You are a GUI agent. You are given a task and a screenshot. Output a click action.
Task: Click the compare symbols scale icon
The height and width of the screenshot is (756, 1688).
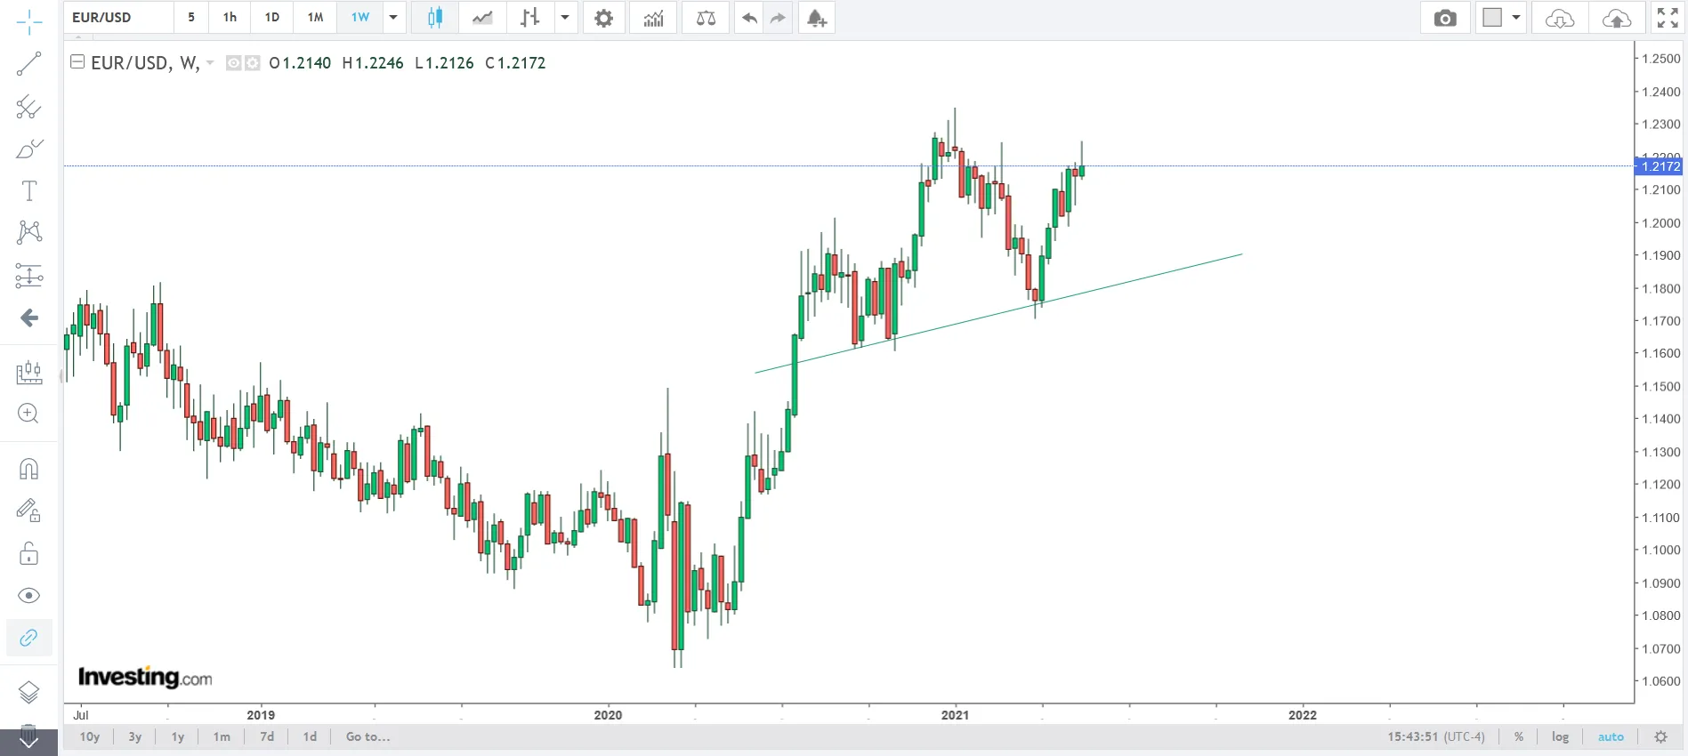(x=706, y=18)
